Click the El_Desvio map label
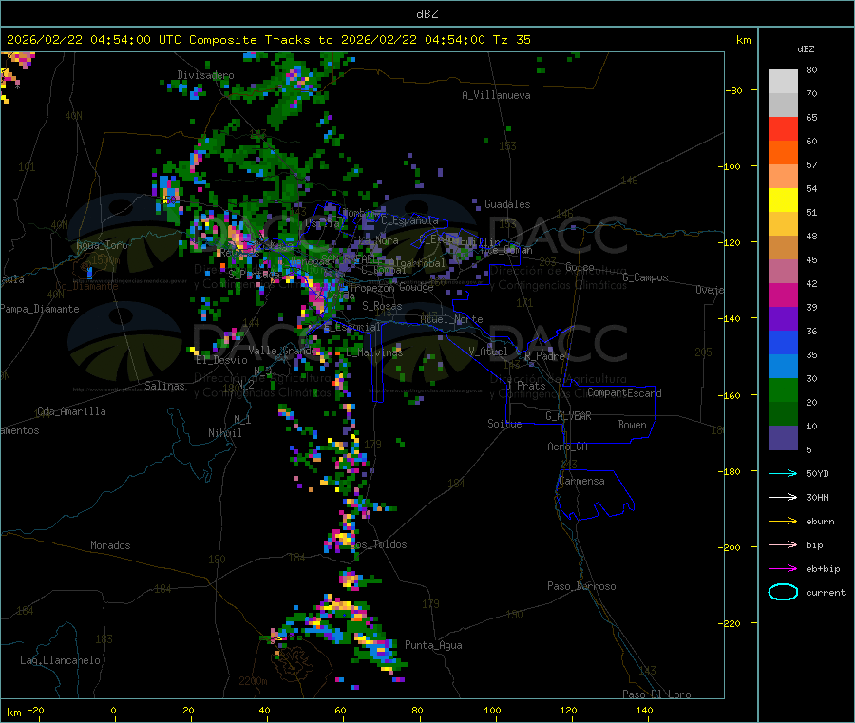This screenshot has width=855, height=723. click(221, 360)
